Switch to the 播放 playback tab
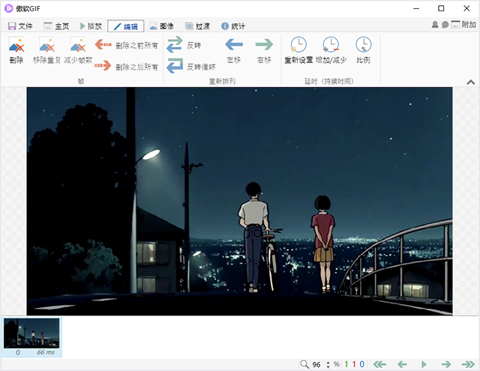Image resolution: width=480 pixels, height=371 pixels. click(x=91, y=26)
